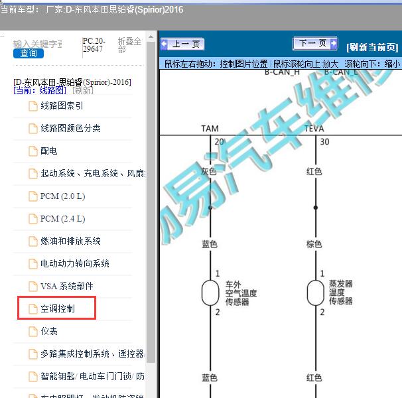Focus the keyword search input field
The width and height of the screenshot is (402, 398).
pyautogui.click(x=38, y=44)
